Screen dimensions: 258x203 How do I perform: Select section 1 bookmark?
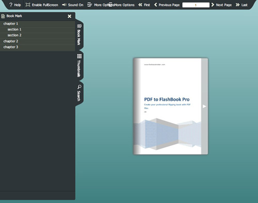point(38,29)
